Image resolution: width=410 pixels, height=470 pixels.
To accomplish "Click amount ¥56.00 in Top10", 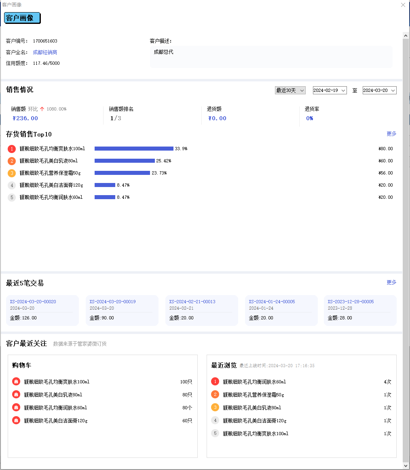I will point(385,173).
